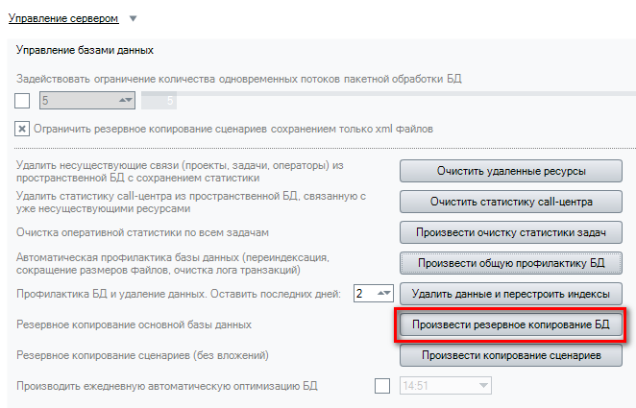This screenshot has width=636, height=408.
Task: Click the thread count spinner arrows
Action: (125, 100)
